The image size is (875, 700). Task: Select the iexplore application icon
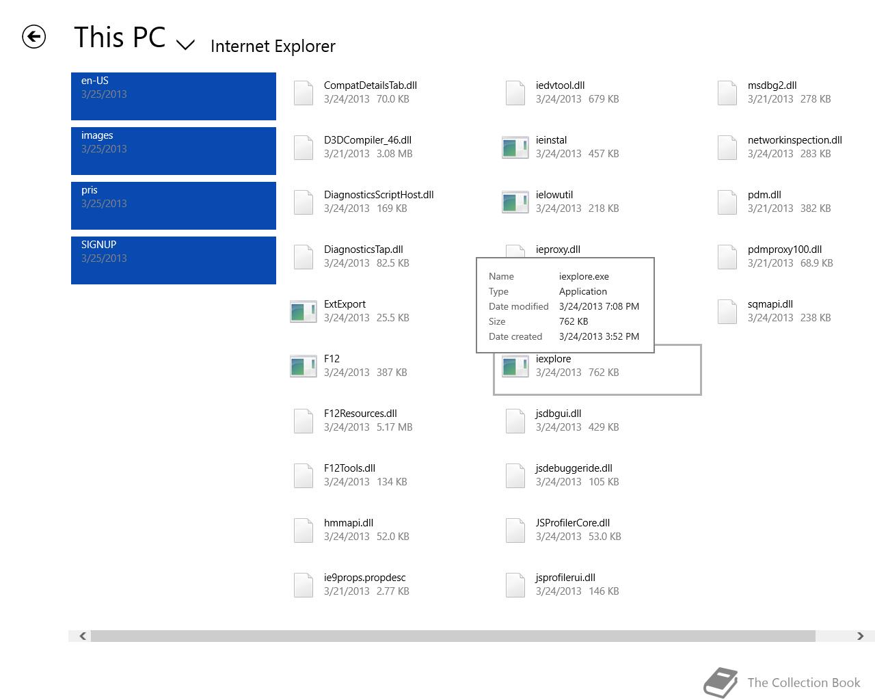click(515, 366)
